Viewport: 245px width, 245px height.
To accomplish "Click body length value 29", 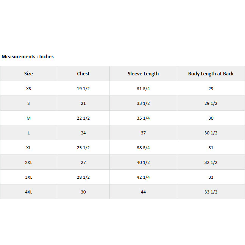I will [x=211, y=89].
